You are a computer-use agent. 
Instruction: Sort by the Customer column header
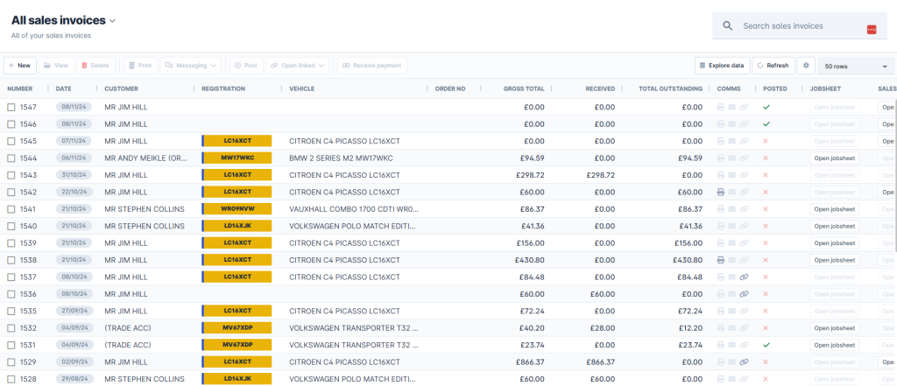tap(121, 88)
